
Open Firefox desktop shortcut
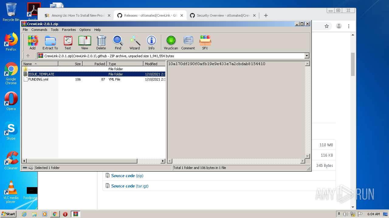11,42
